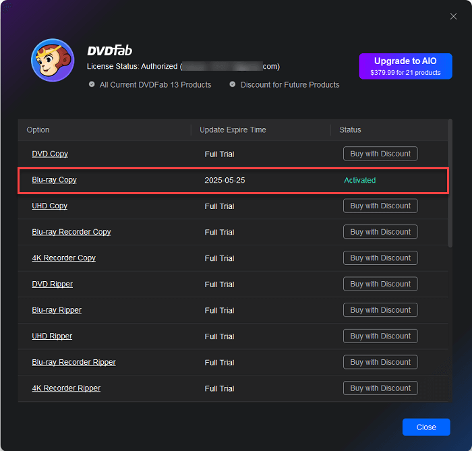The height and width of the screenshot is (451, 472).
Task: Click the Upgrade to AIO button
Action: pos(405,66)
